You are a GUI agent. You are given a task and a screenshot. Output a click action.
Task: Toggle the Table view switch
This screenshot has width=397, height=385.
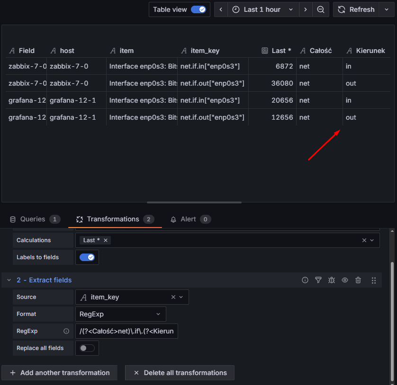pyautogui.click(x=198, y=9)
